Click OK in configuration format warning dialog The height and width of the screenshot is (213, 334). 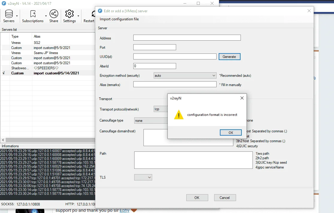click(231, 133)
